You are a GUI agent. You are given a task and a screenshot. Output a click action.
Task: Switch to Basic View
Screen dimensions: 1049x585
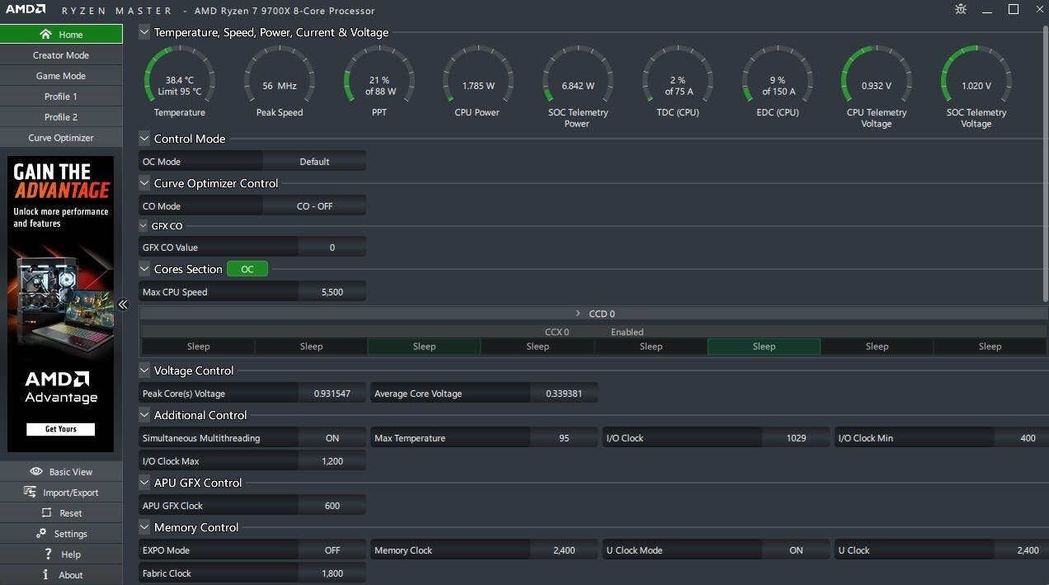click(61, 472)
